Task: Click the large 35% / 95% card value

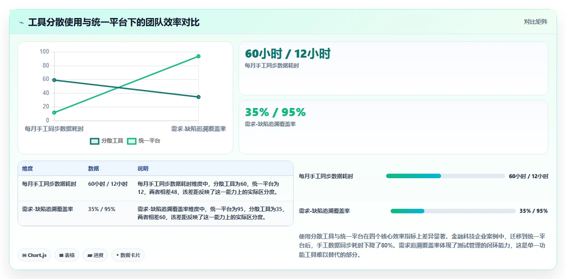Action: (275, 112)
